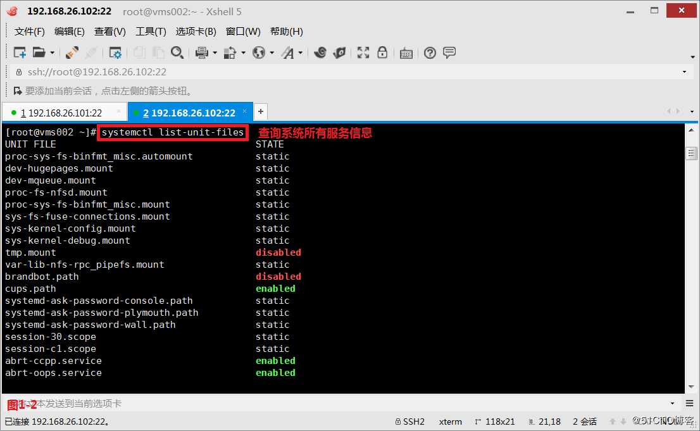Open the tab list dropdown arrow
This screenshot has height=431, width=700.
(692, 111)
